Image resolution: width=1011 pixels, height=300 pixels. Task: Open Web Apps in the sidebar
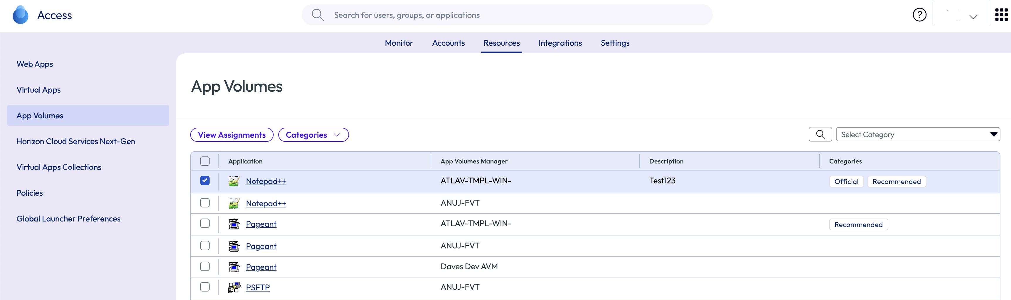point(35,64)
